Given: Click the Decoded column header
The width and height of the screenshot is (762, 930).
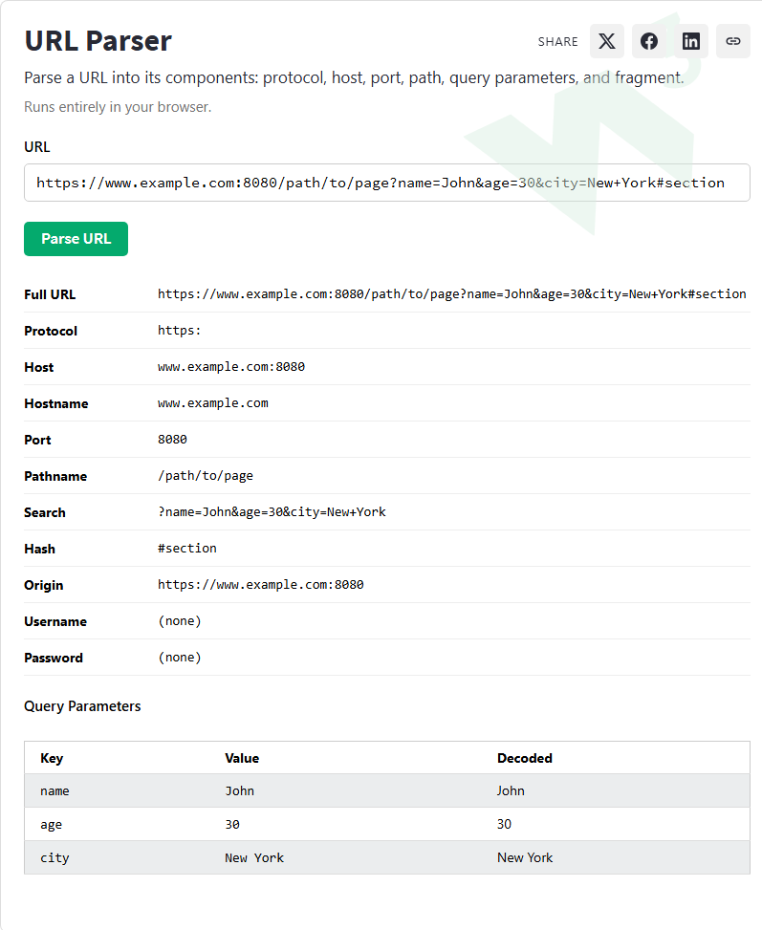Looking at the screenshot, I should point(525,758).
